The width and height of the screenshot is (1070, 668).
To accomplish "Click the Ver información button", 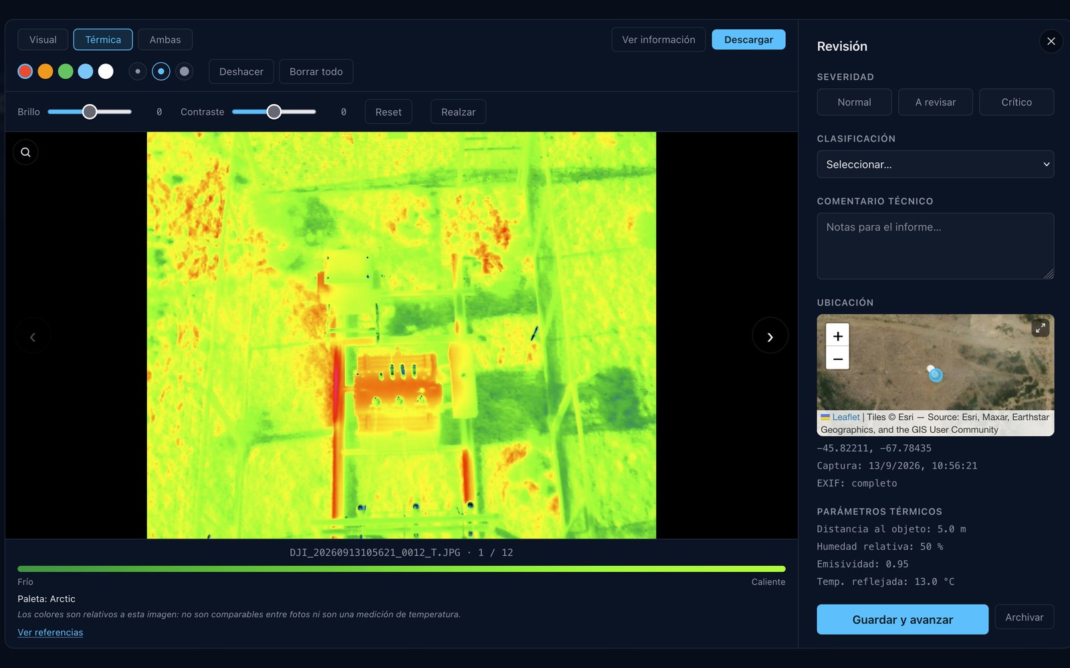I will [658, 39].
